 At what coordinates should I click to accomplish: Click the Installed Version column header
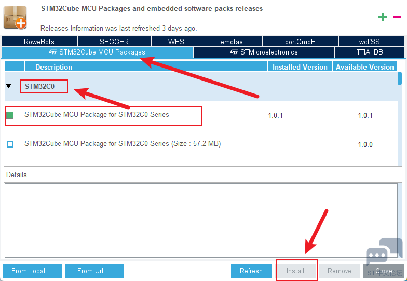click(x=300, y=67)
